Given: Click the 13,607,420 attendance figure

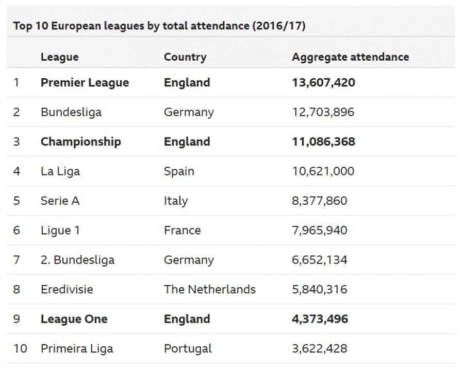Looking at the screenshot, I should (x=323, y=83).
